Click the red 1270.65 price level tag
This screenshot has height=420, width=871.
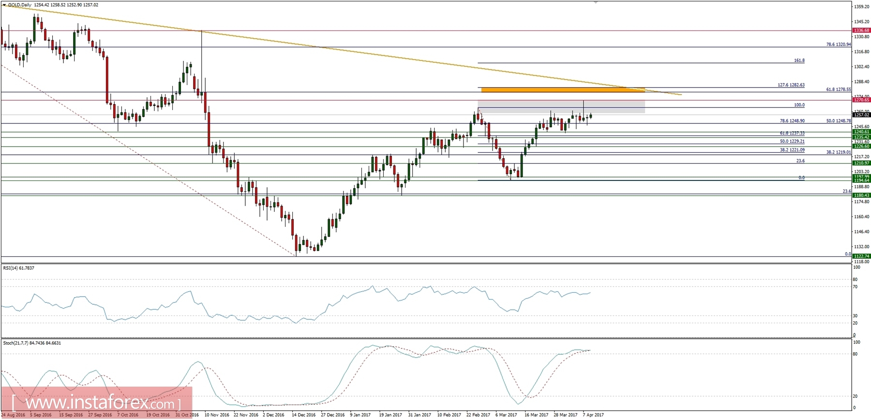coord(861,100)
